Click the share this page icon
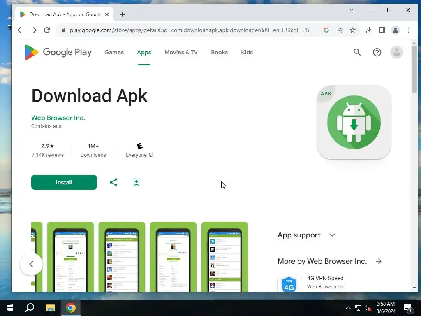The width and height of the screenshot is (421, 316). click(340, 30)
